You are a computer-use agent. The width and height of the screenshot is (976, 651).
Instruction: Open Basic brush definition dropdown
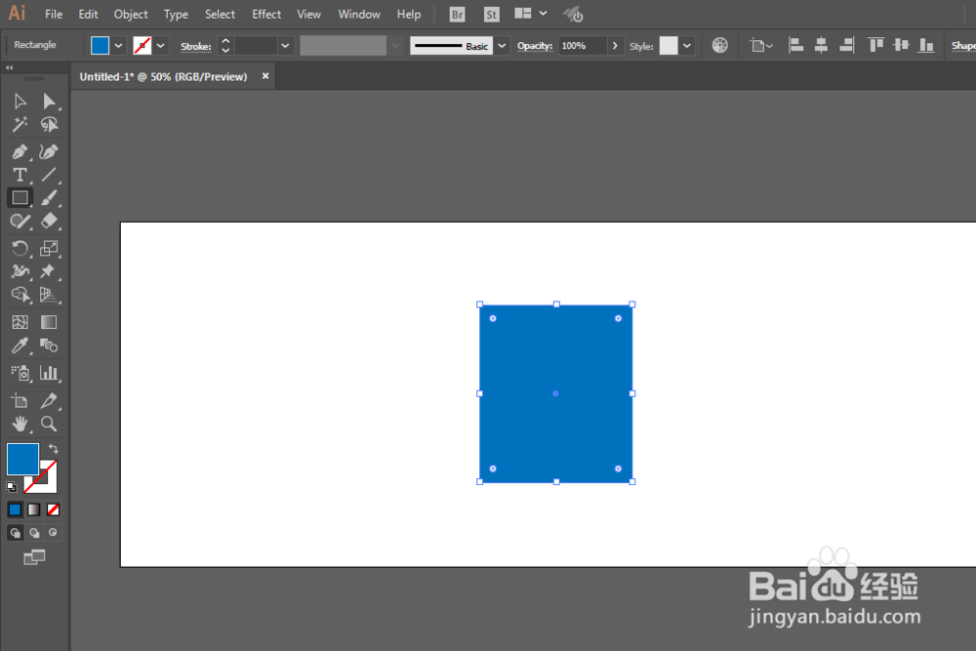502,46
